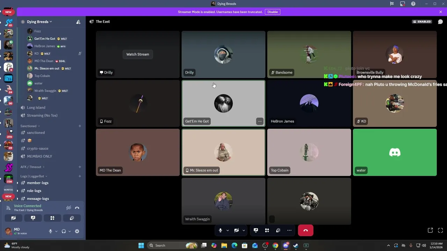Select Mr. Sleeze em out in user list
This screenshot has height=251, width=447.
point(47,68)
